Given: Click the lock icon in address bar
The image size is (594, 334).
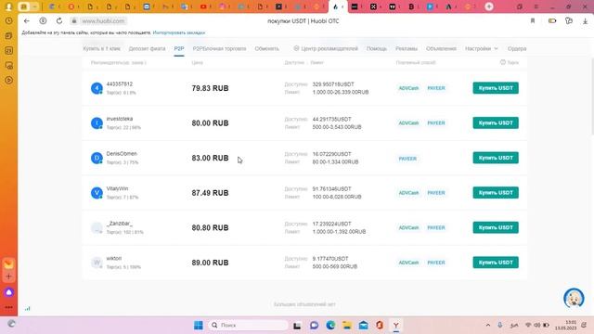Looking at the screenshot, I should point(74,21).
